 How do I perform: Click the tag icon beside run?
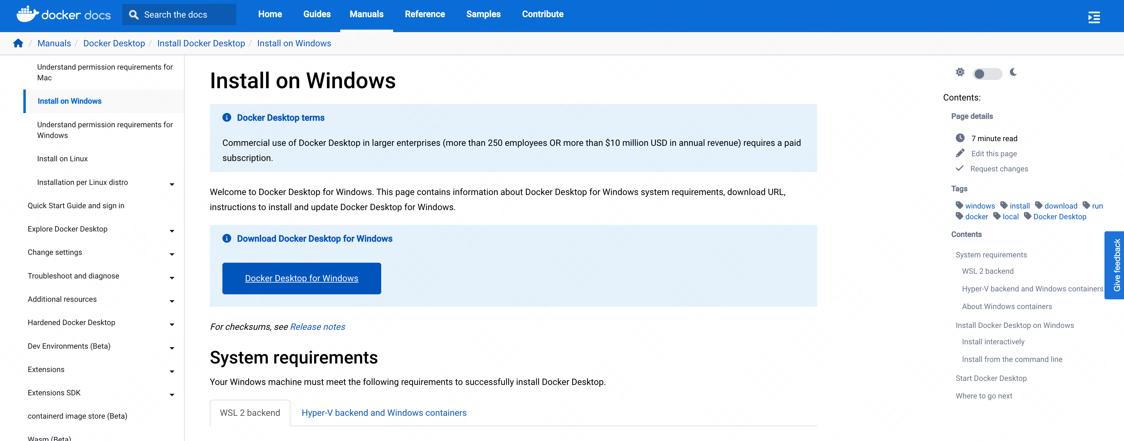tap(1086, 205)
